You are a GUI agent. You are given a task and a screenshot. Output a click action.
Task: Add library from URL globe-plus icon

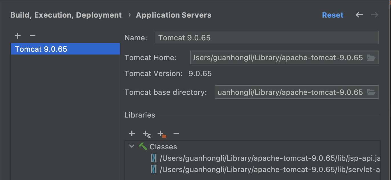147,134
